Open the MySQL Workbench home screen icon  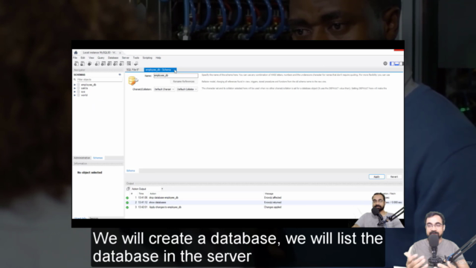[x=76, y=53]
